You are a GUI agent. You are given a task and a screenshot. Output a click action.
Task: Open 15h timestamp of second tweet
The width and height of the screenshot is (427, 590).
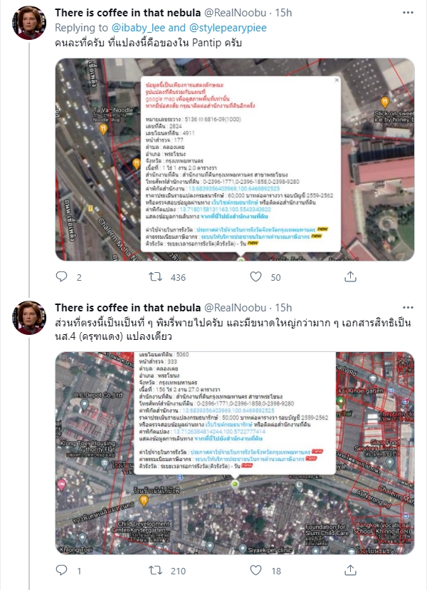[283, 308]
